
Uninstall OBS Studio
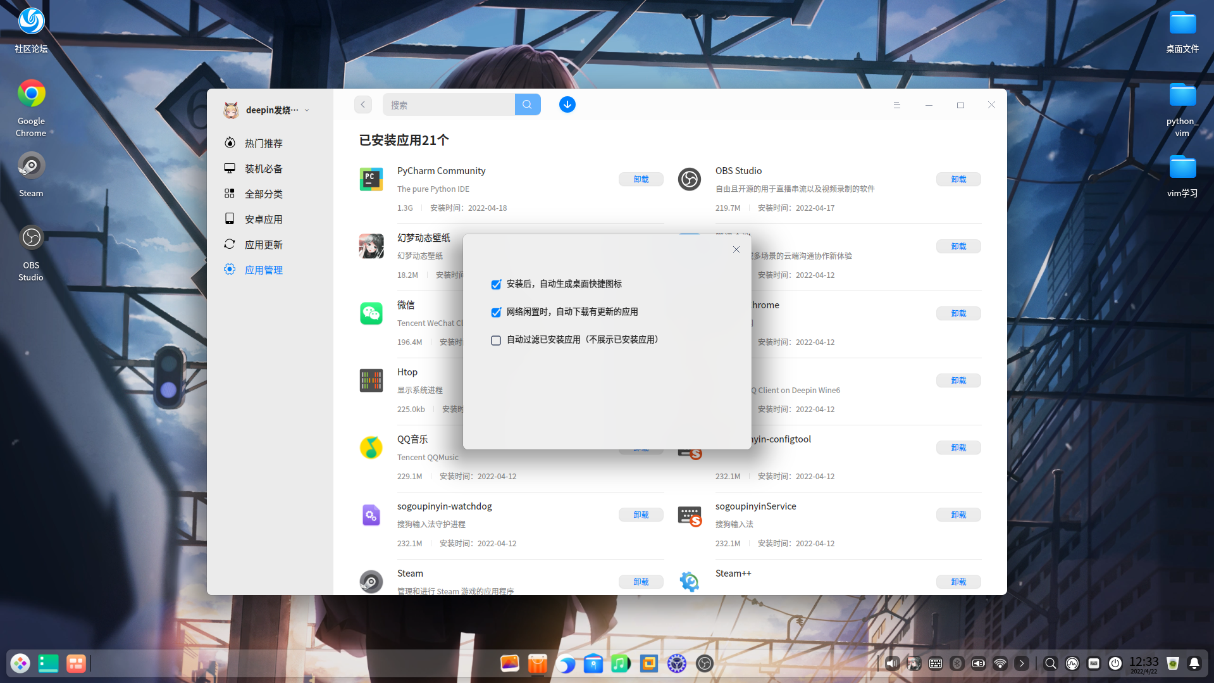pos(958,179)
